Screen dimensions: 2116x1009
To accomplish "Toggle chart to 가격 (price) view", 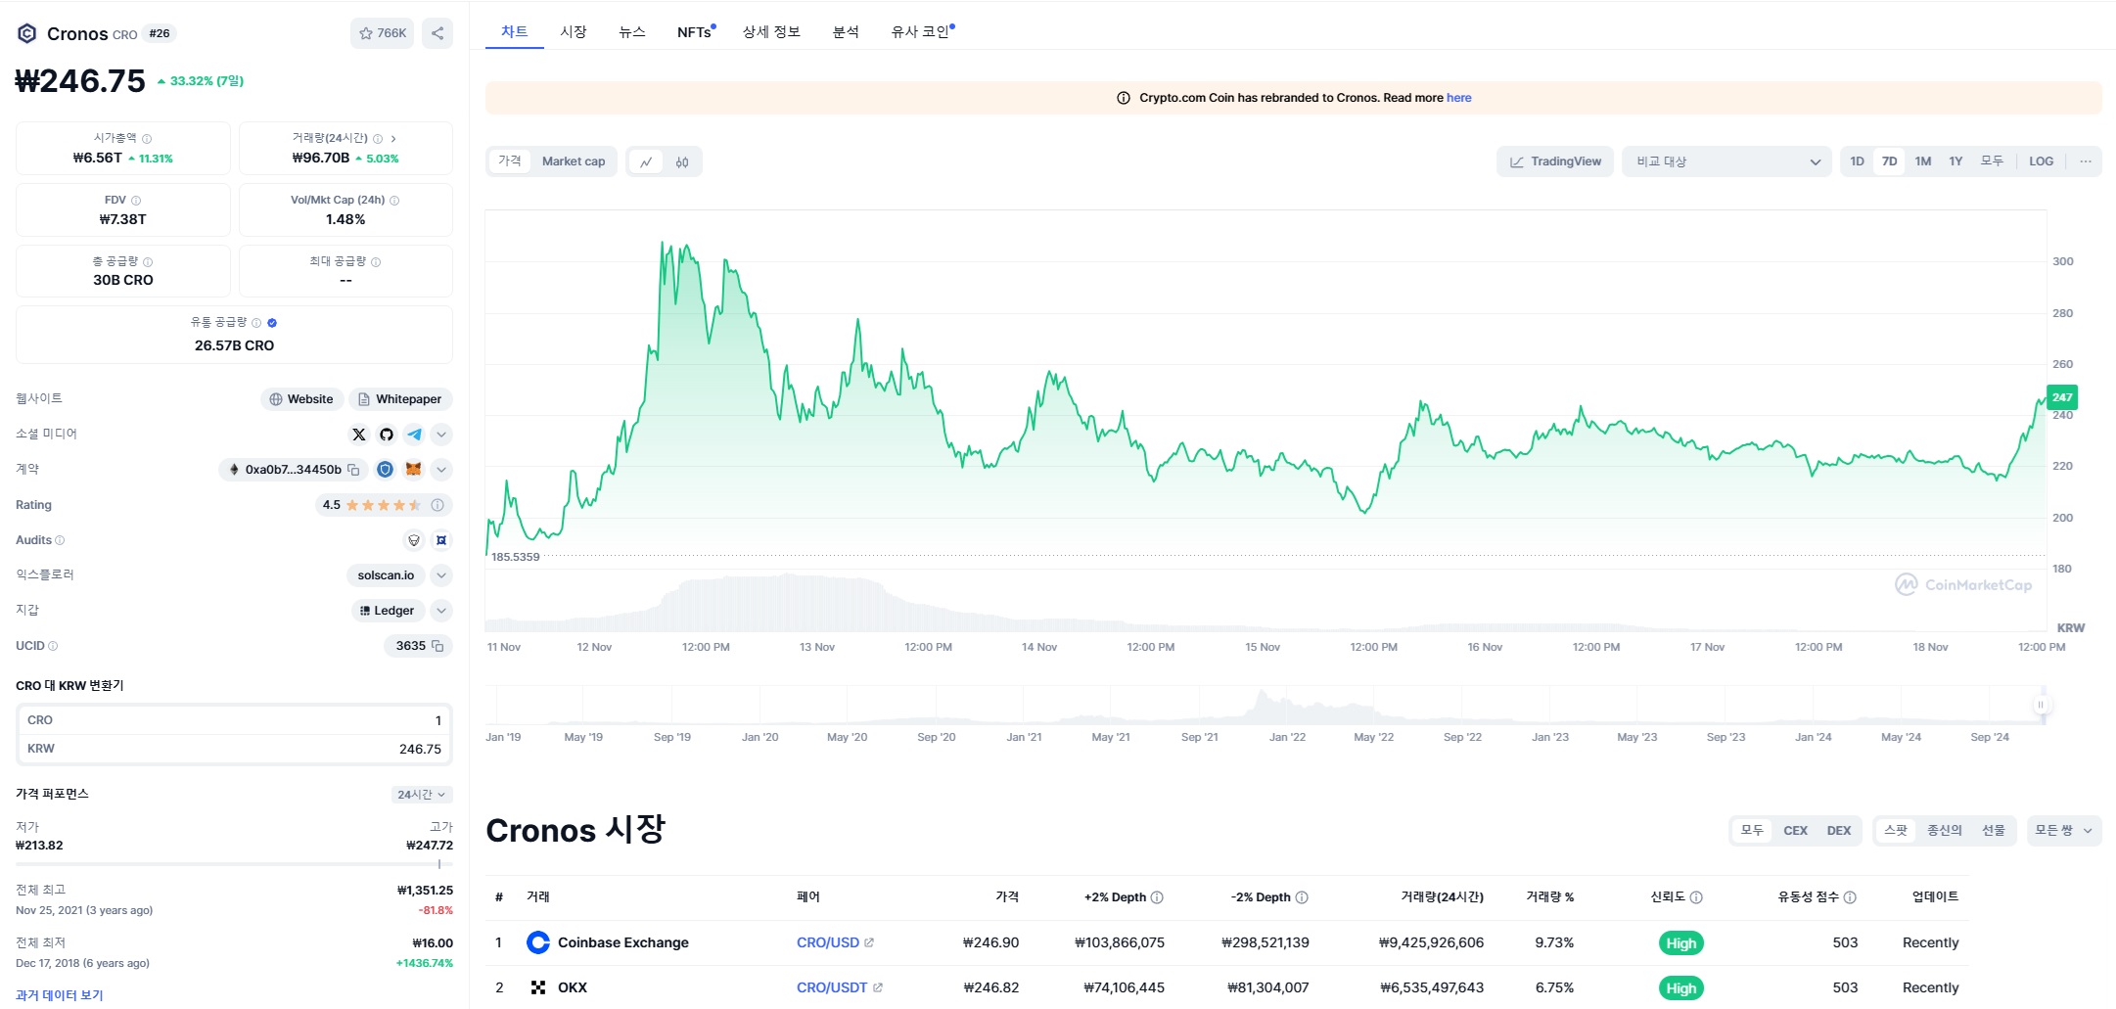I will [509, 161].
